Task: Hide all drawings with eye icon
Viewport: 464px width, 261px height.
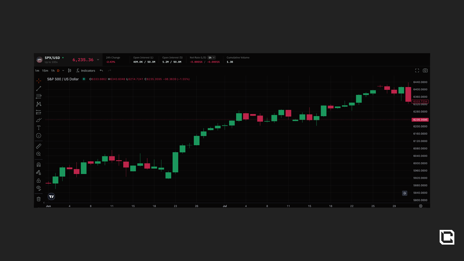Action: pyautogui.click(x=39, y=188)
